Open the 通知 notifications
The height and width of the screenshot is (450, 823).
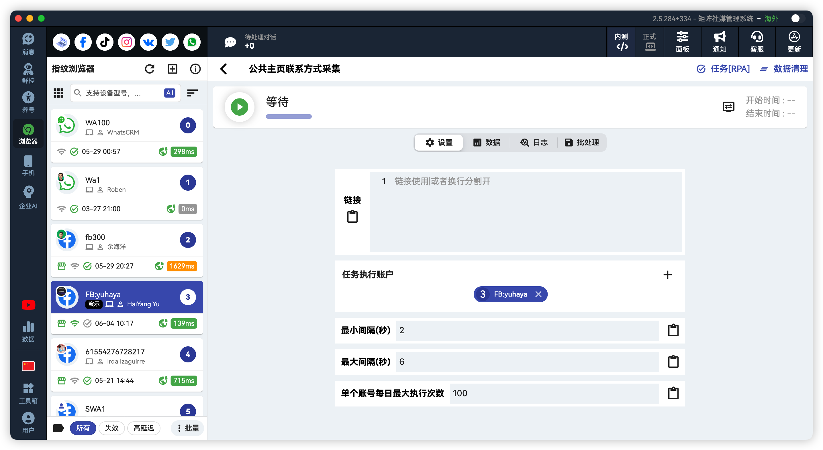720,42
